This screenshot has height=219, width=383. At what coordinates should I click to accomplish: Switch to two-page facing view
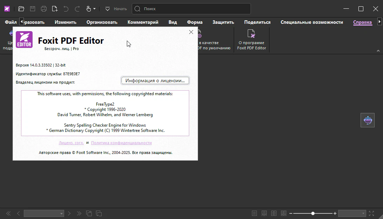tap(274, 213)
